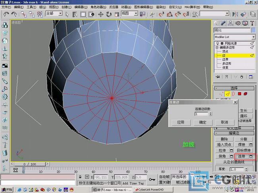Viewport: 258px width, 193px height.
Task: Open the 文件(F) menu
Action: point(6,7)
